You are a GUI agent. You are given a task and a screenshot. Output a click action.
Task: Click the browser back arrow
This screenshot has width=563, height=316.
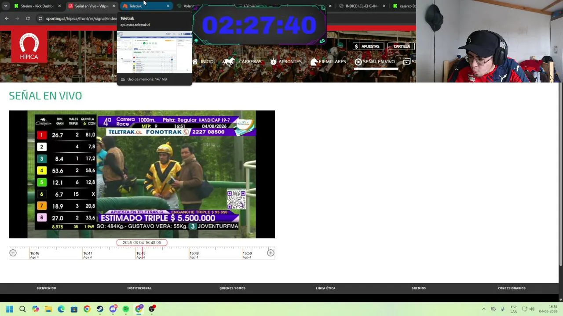7,18
